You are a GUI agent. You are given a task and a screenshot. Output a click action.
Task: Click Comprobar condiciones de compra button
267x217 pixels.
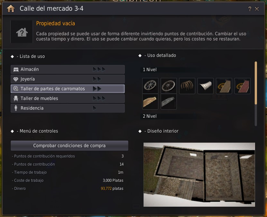point(69,146)
